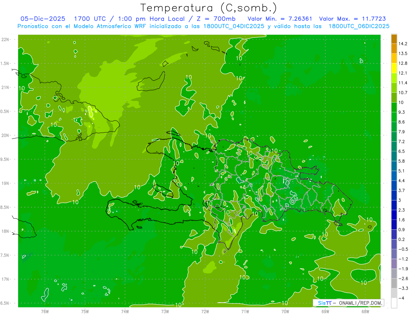Click the "20N" latitude axis label

tap(5, 135)
